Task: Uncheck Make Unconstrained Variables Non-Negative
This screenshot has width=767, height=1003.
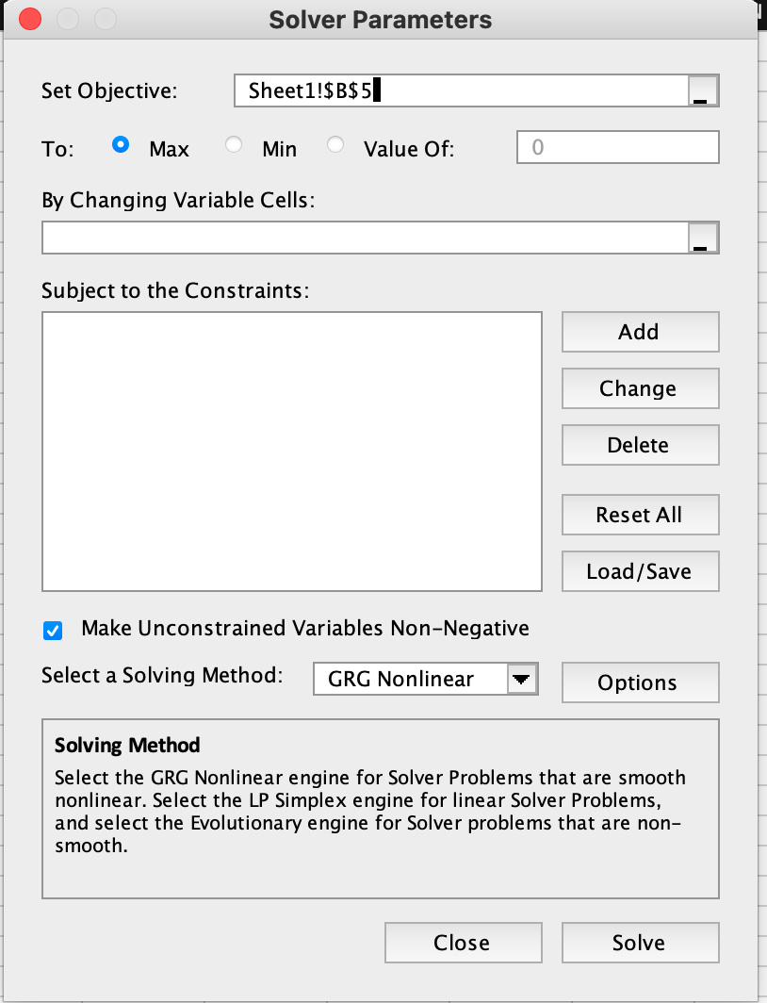Action: 52,630
